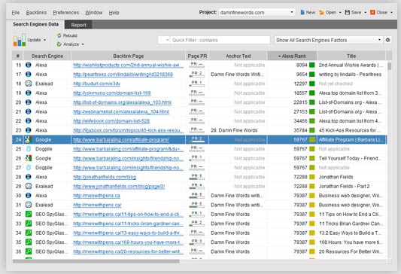Click the Exalead icon in row 29
401x274 pixels.
29,186
